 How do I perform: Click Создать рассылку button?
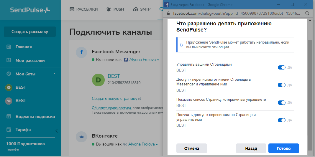pos(30,32)
